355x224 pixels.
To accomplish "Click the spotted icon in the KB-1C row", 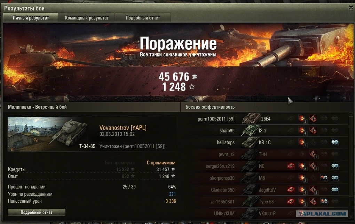I will point(335,142).
